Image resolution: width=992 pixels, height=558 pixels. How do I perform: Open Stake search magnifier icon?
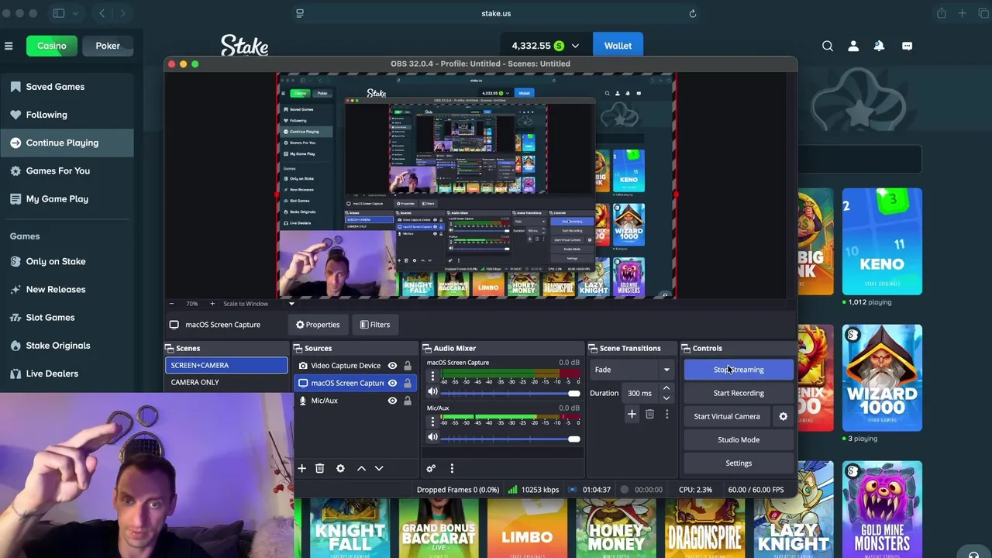coord(828,46)
